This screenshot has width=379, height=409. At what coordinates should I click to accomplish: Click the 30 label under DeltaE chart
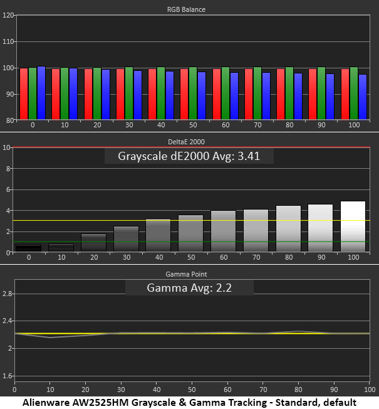point(127,257)
